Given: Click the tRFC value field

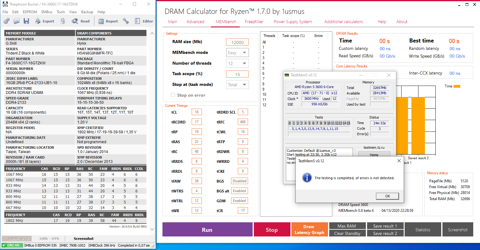Looking at the screenshot, I should coord(243,122).
